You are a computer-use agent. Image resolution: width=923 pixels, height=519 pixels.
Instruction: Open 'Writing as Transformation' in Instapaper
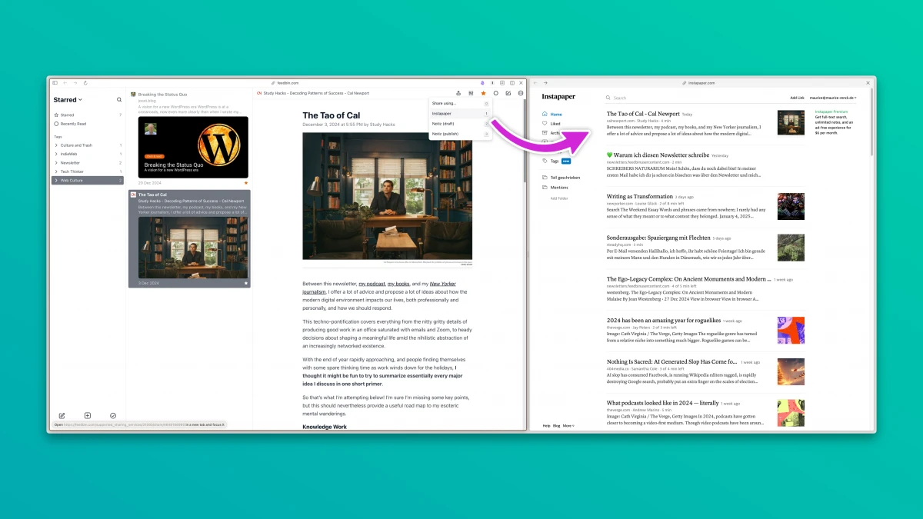[640, 196]
